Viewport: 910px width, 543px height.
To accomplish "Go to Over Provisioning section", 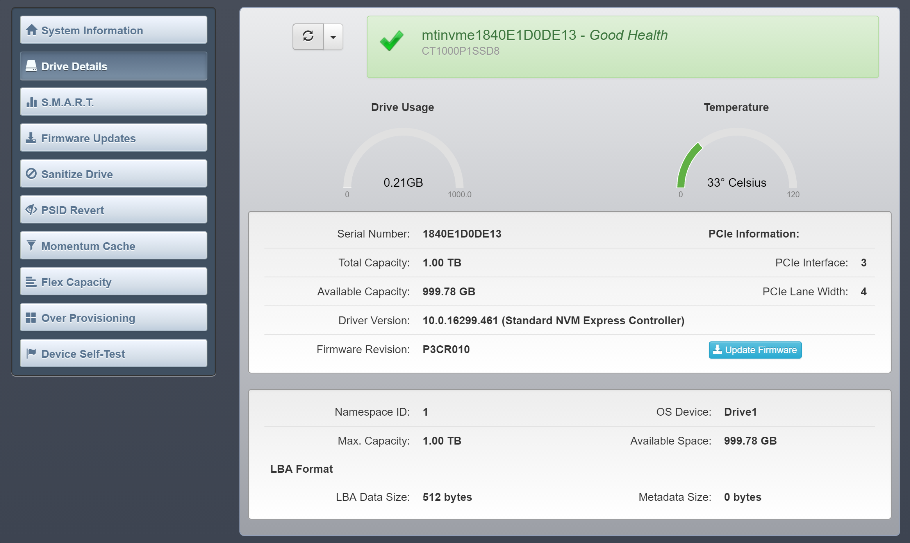I will tap(113, 318).
